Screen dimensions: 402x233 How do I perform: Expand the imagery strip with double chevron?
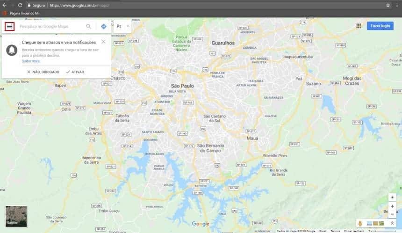pyautogui.click(x=392, y=223)
